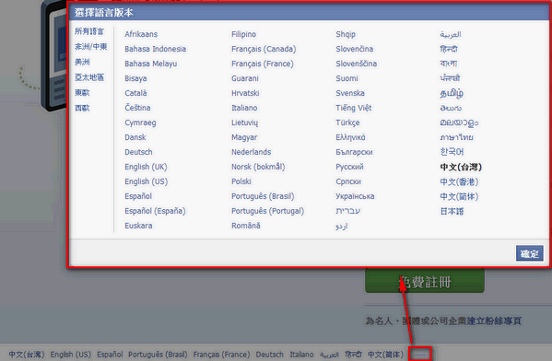
Task: Choose Română language
Action: (246, 226)
